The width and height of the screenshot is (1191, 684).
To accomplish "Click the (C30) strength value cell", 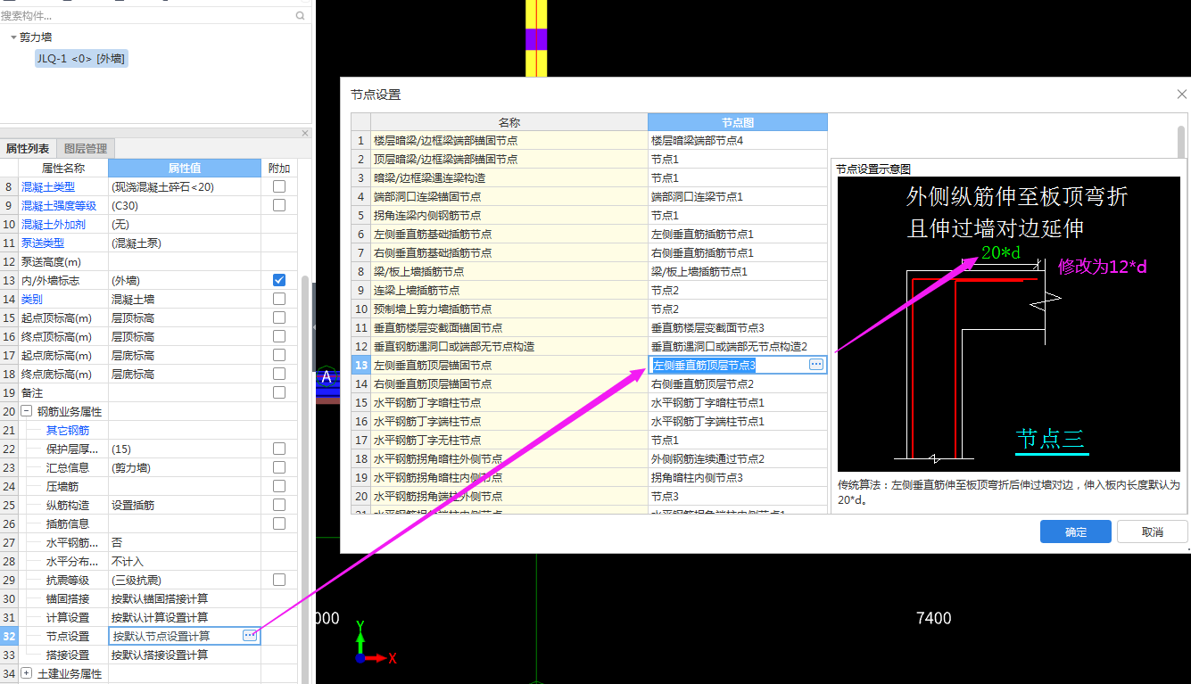I will click(x=185, y=205).
